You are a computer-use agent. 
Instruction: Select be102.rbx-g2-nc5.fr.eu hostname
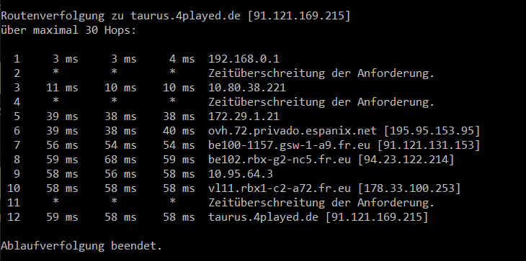point(280,160)
